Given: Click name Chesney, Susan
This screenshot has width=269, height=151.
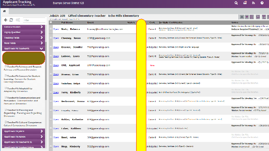Looking at the screenshot, I should pyautogui.click(x=71, y=38).
